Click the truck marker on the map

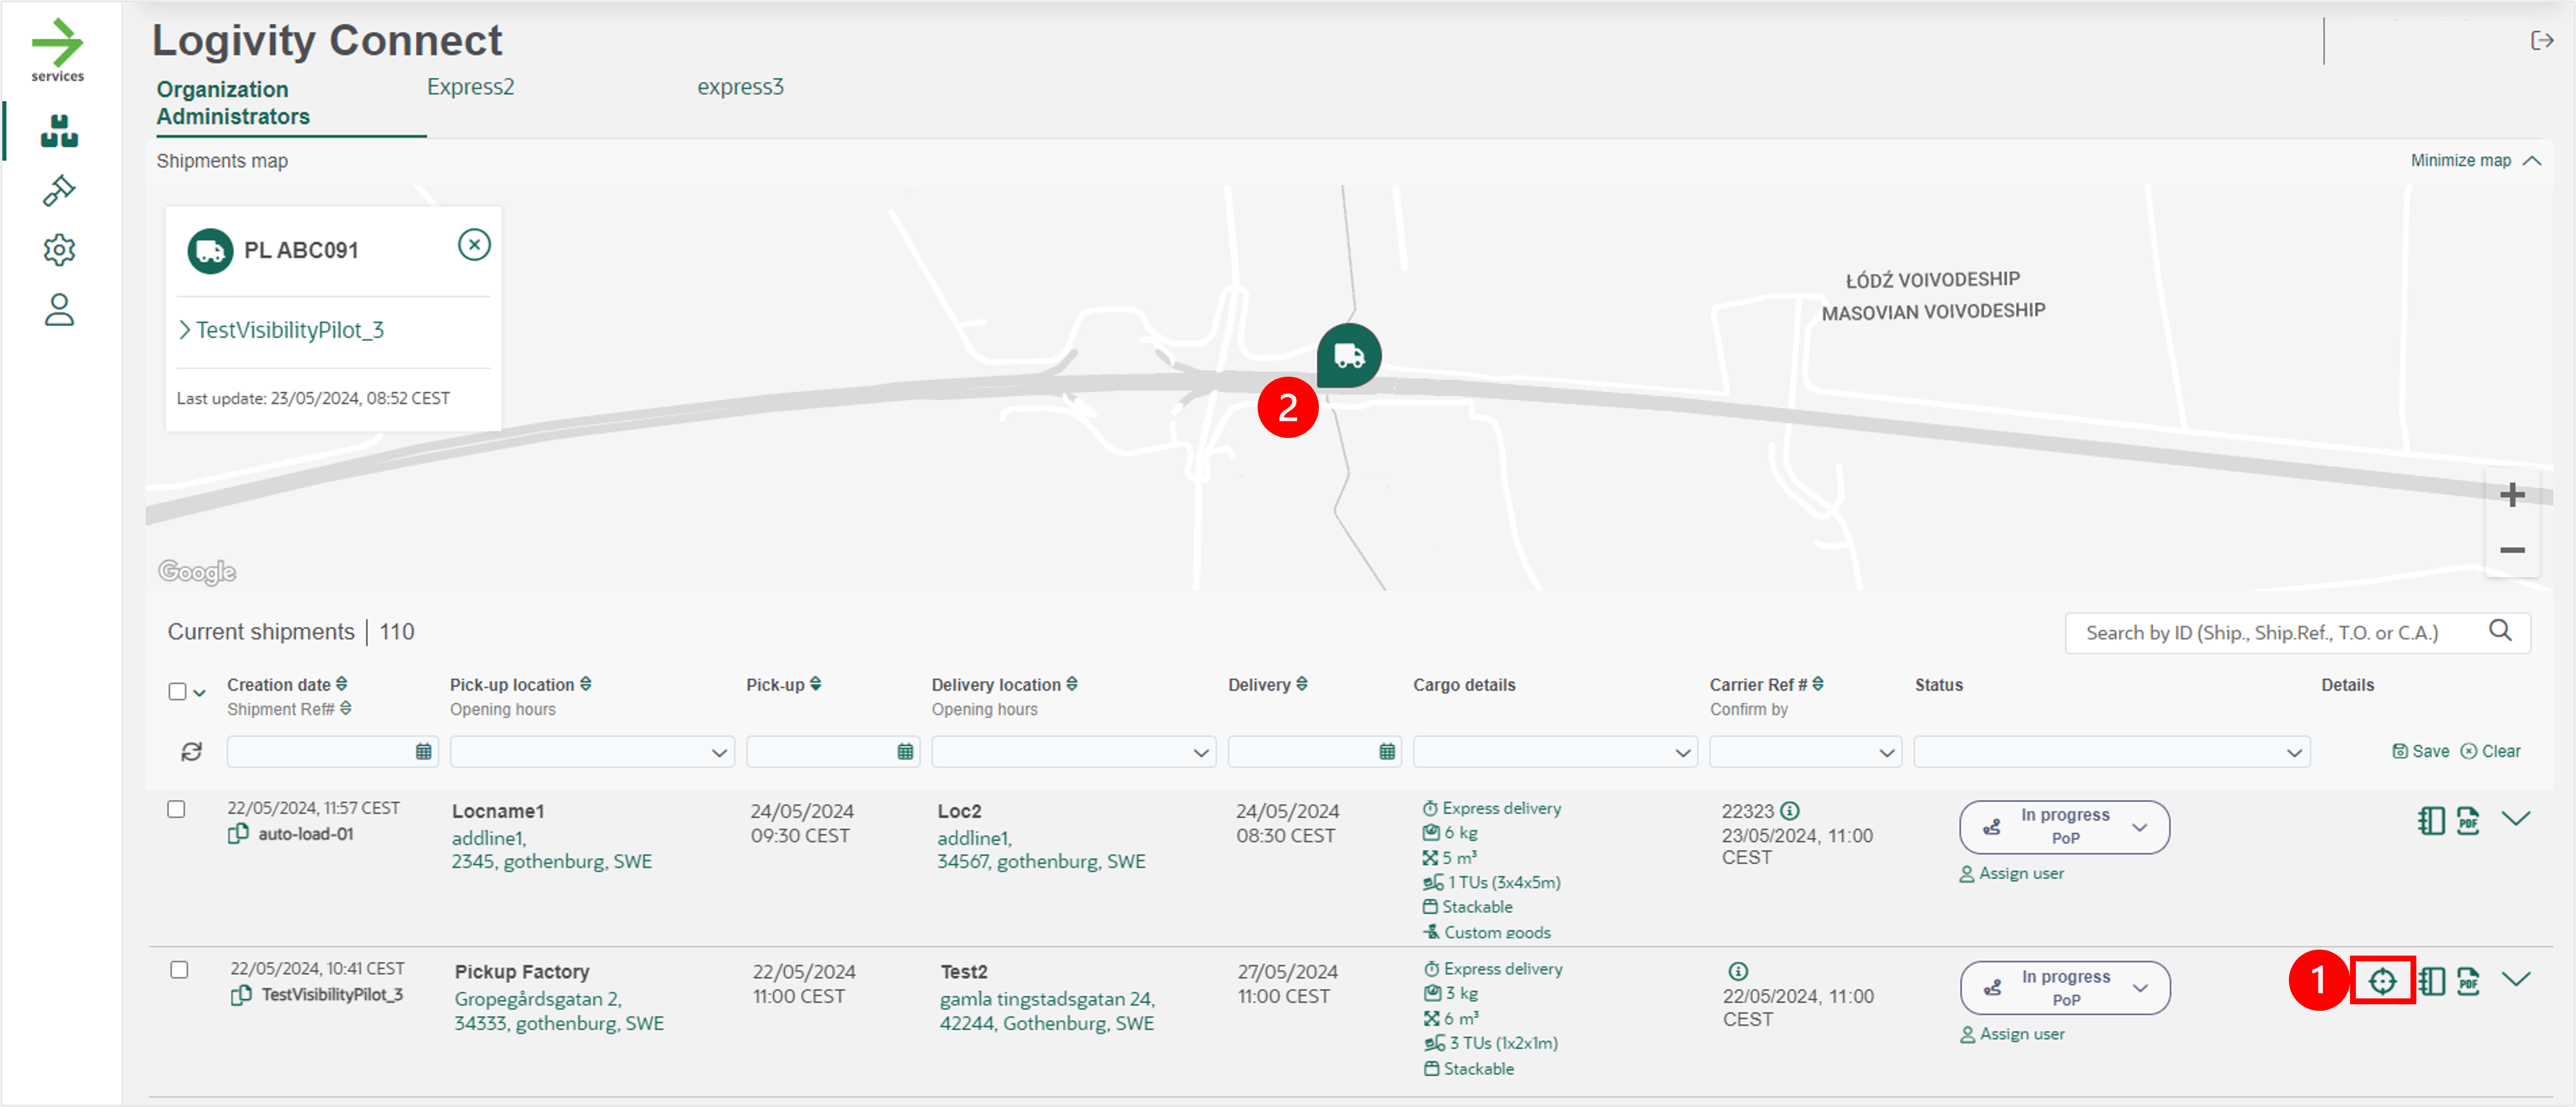[x=1349, y=356]
